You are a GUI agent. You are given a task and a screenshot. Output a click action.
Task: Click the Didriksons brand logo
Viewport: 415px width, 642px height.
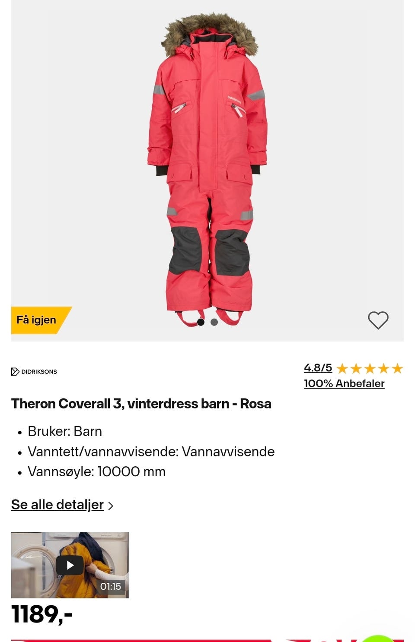coord(34,372)
